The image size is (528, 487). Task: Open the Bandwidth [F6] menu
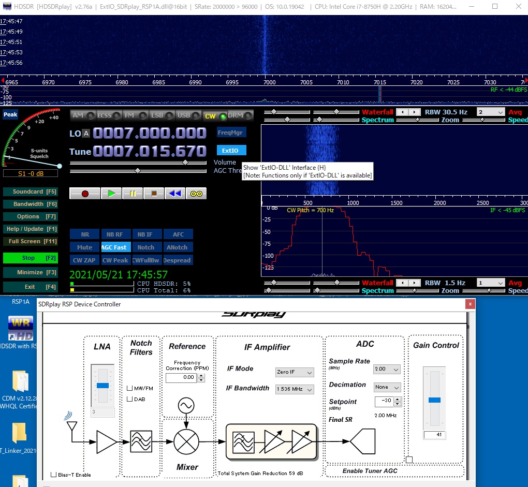[31, 204]
